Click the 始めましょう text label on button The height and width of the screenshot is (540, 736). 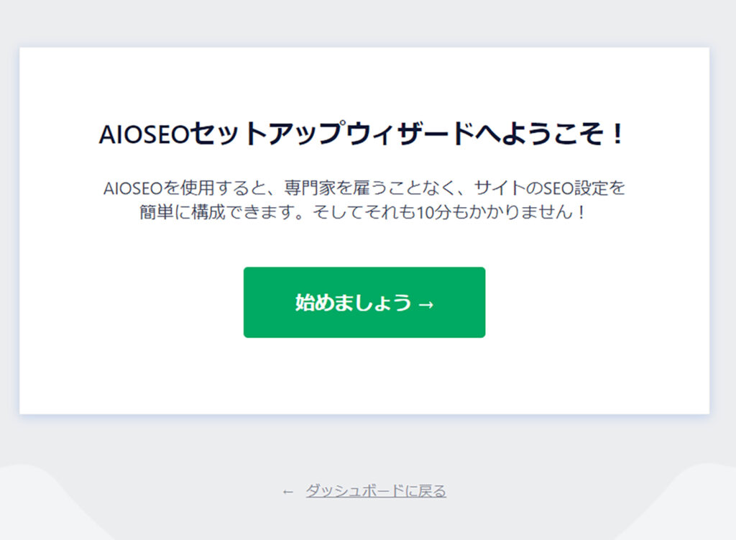pos(353,303)
